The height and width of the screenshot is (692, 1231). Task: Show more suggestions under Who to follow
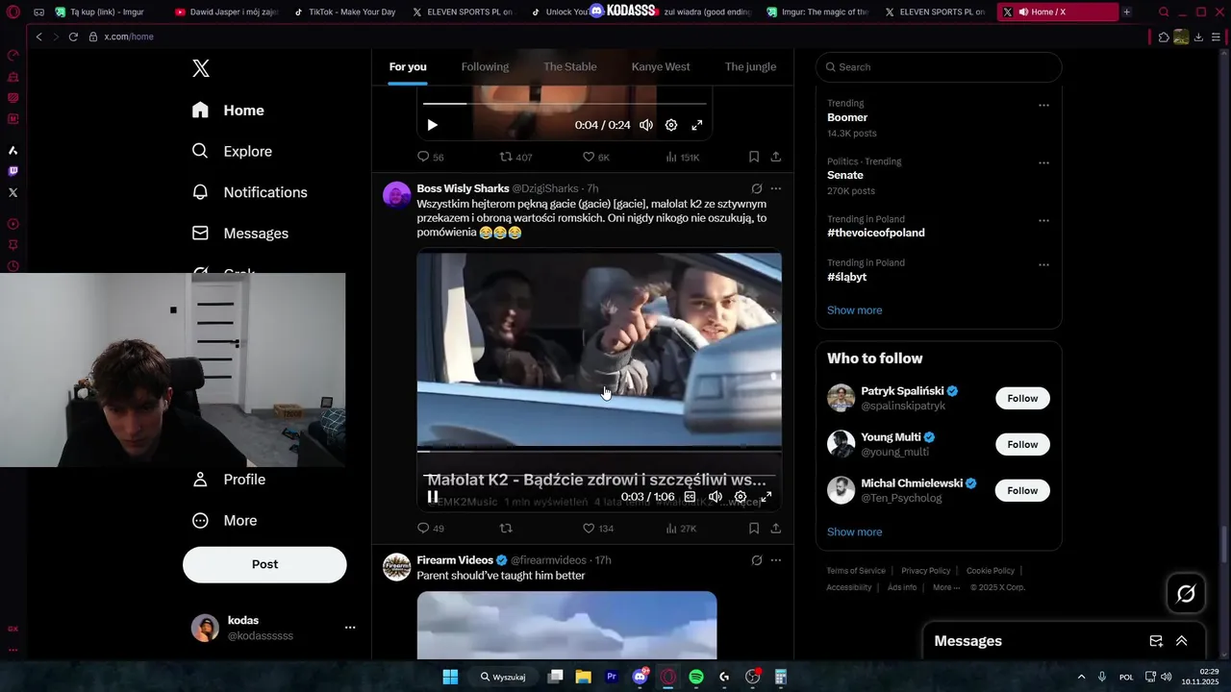(x=854, y=532)
